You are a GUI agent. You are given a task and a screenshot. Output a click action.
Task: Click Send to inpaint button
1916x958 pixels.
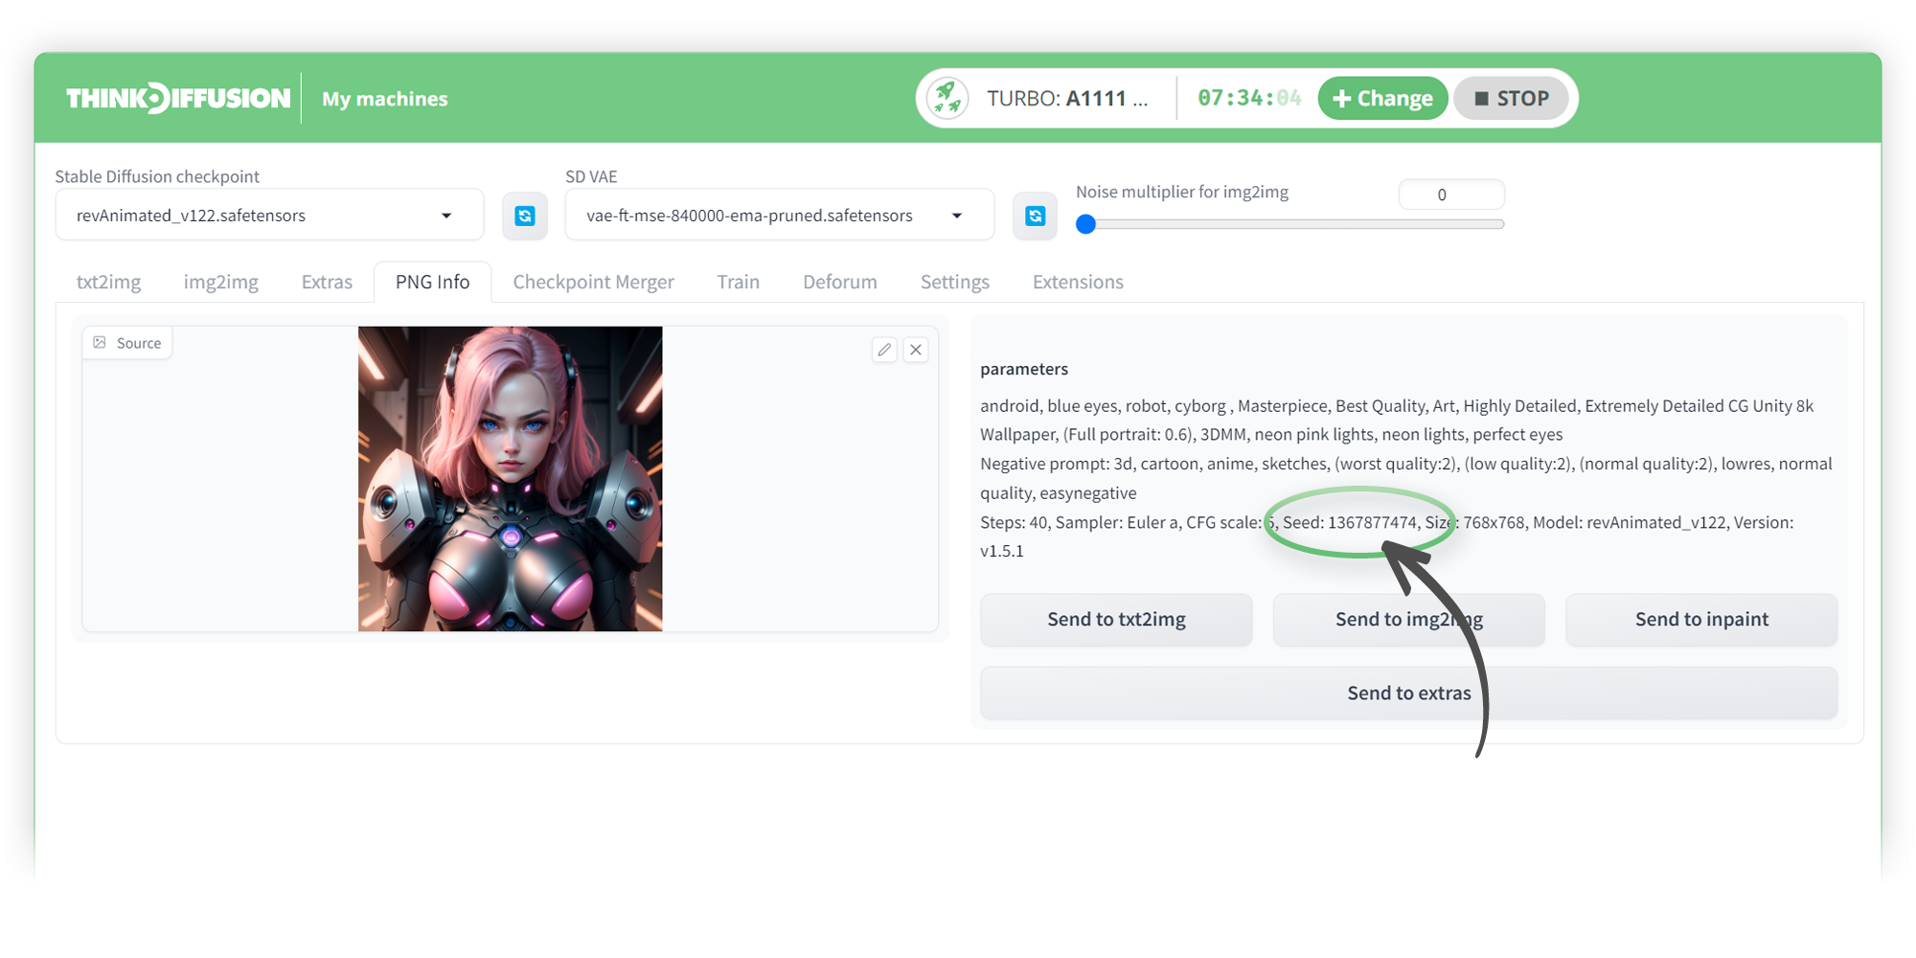click(1701, 619)
